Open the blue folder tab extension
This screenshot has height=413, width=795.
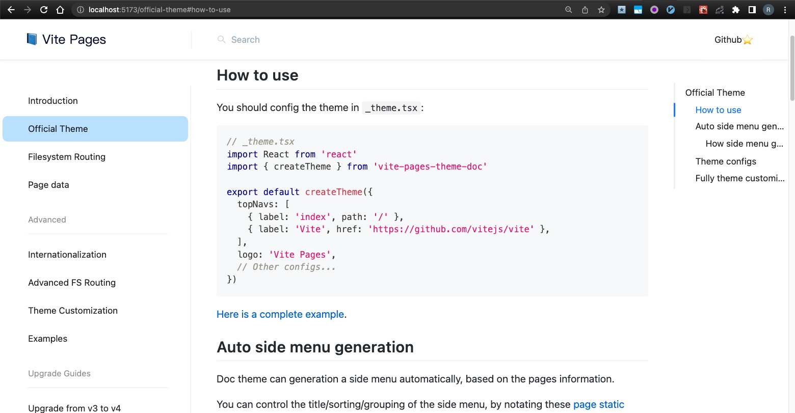pos(638,10)
